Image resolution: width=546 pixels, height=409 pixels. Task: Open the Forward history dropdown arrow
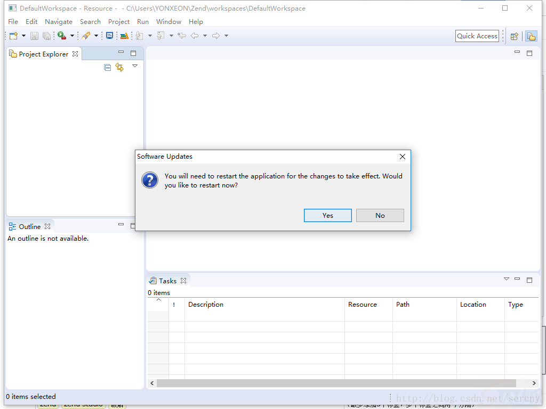coord(226,36)
